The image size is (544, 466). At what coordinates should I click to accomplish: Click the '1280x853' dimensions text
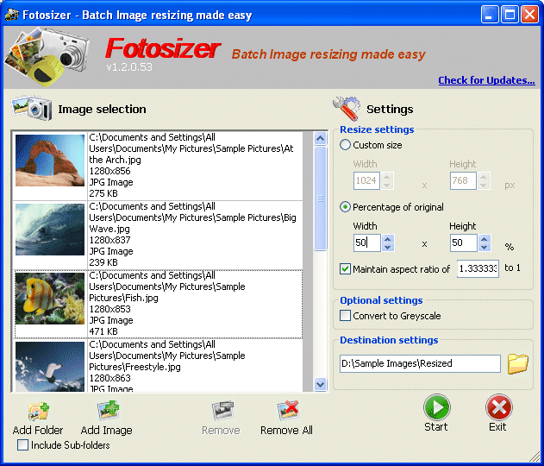click(x=109, y=309)
